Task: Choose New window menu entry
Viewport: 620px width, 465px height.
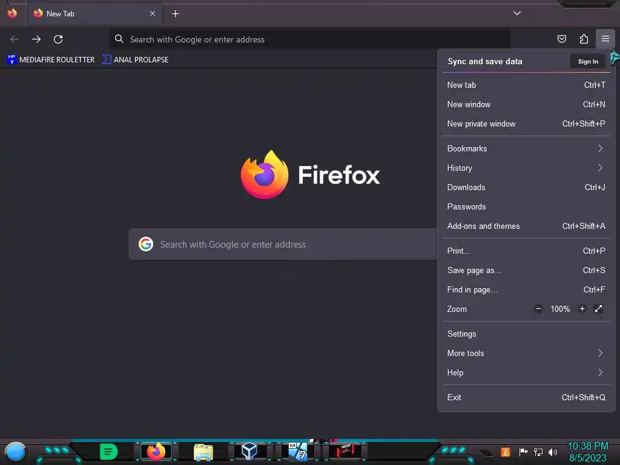Action: click(526, 104)
